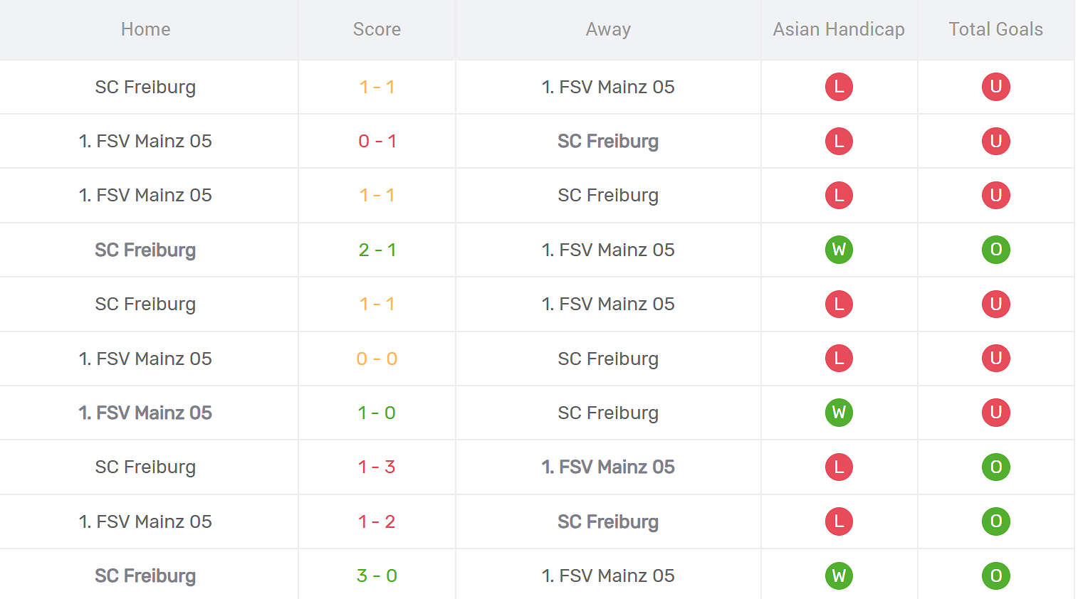Click the red U badge in the 1 - 0 row
The image size is (1078, 599).
pos(995,413)
